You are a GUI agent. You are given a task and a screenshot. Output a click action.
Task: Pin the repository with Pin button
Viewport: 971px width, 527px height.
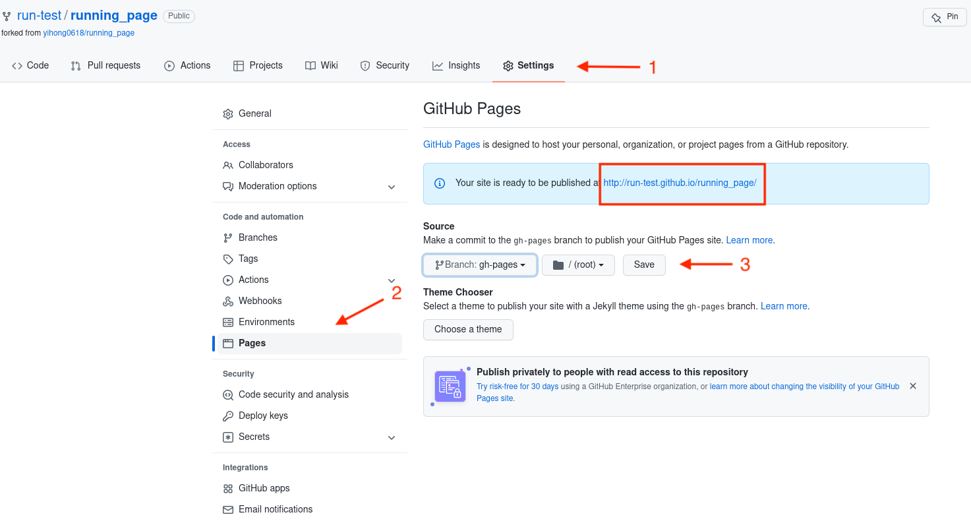tap(945, 17)
